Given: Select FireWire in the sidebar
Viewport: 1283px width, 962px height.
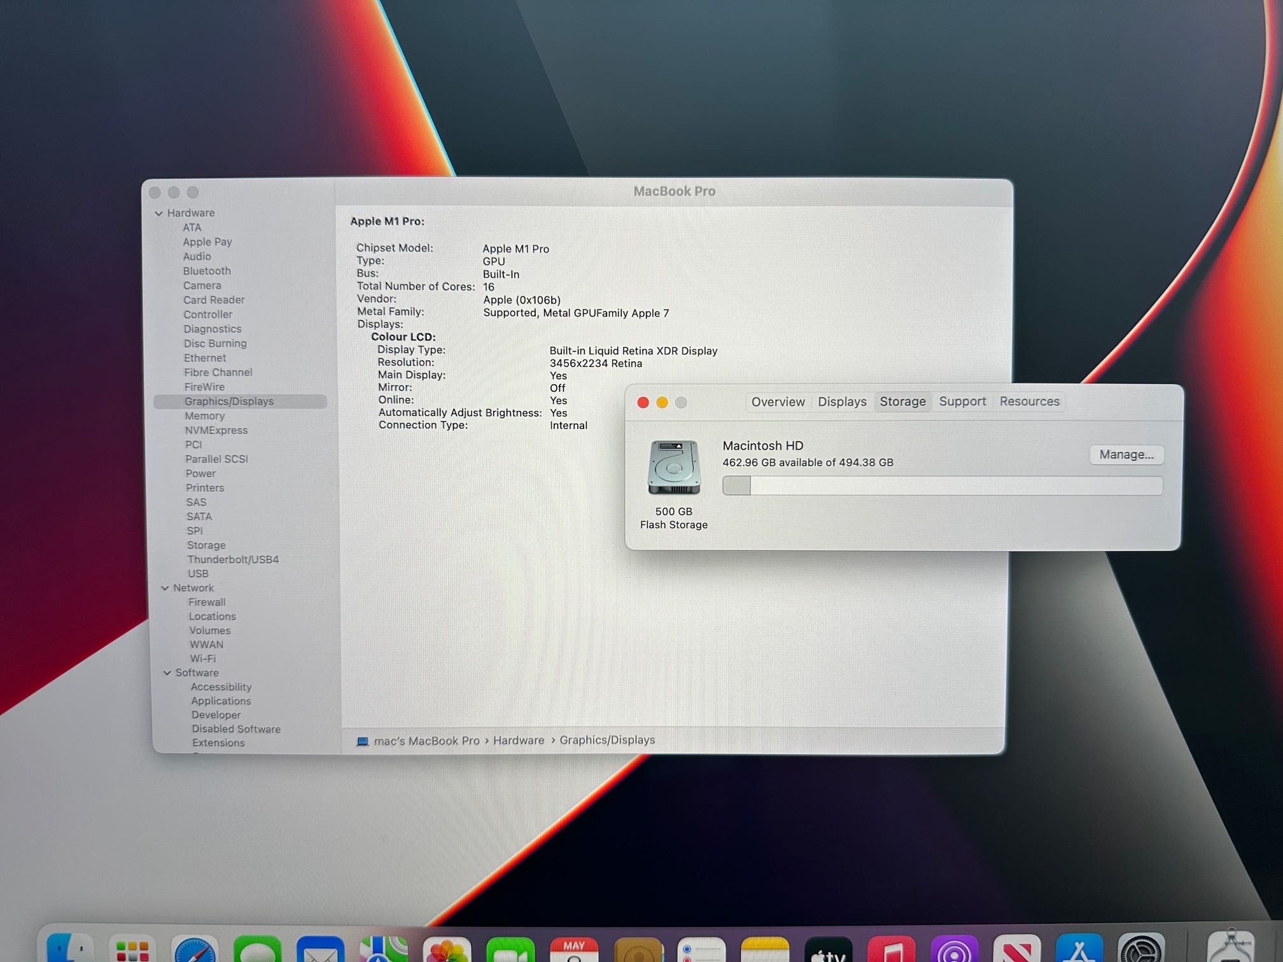Looking at the screenshot, I should coord(204,387).
